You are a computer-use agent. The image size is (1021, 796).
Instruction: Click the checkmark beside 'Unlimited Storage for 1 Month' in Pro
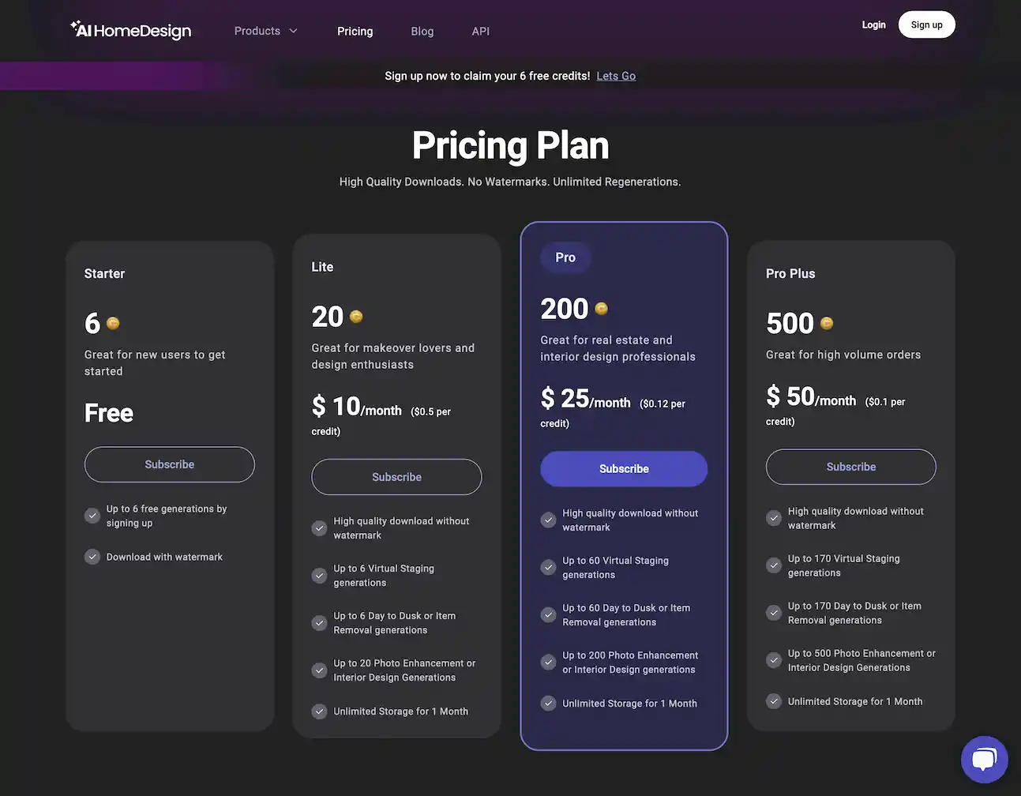[x=548, y=702]
